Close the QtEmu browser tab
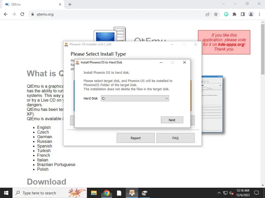This screenshot has height=198, width=265. pos(60,4)
